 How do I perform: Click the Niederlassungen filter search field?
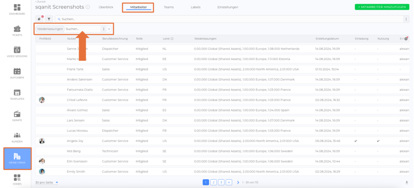click(x=83, y=29)
